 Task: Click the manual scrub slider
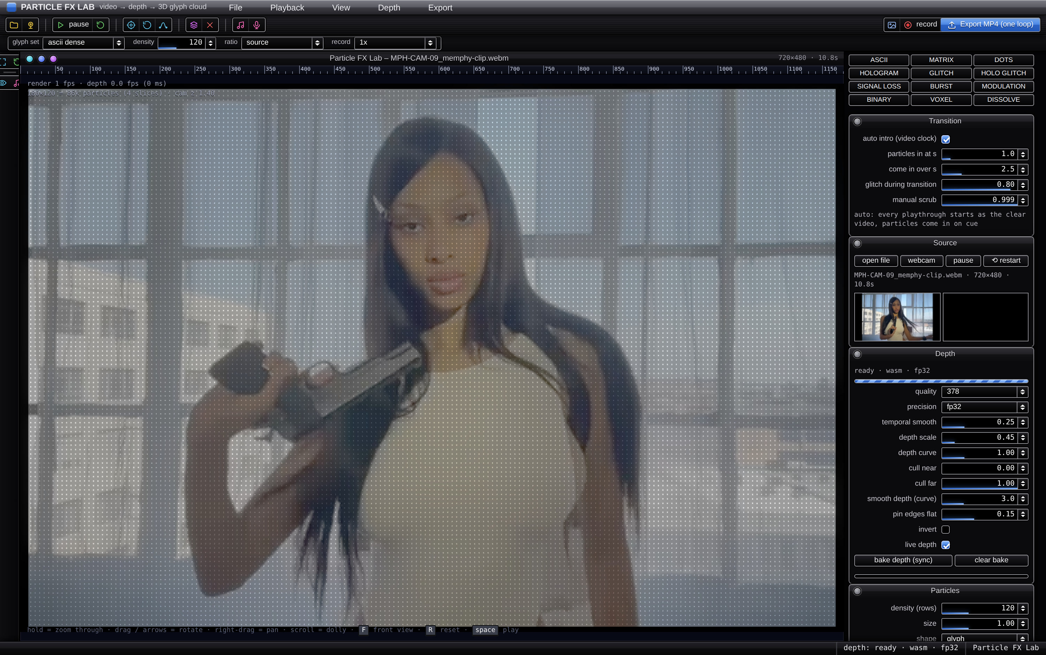980,200
